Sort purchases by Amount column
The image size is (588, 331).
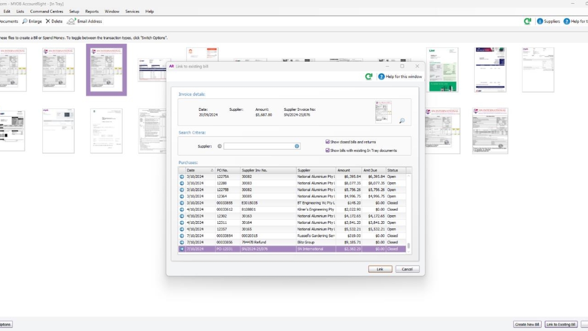pos(349,171)
